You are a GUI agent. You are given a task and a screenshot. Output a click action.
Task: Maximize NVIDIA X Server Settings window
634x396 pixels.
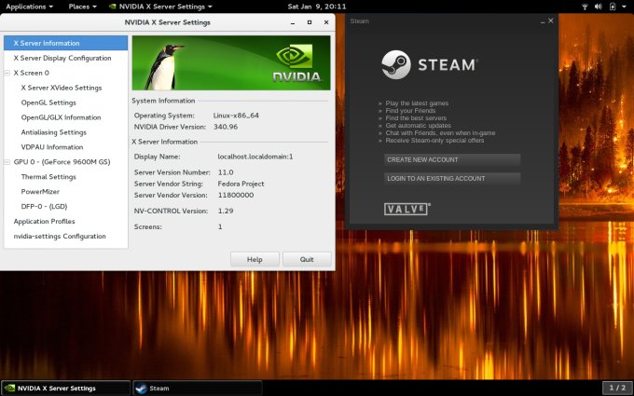coord(310,22)
